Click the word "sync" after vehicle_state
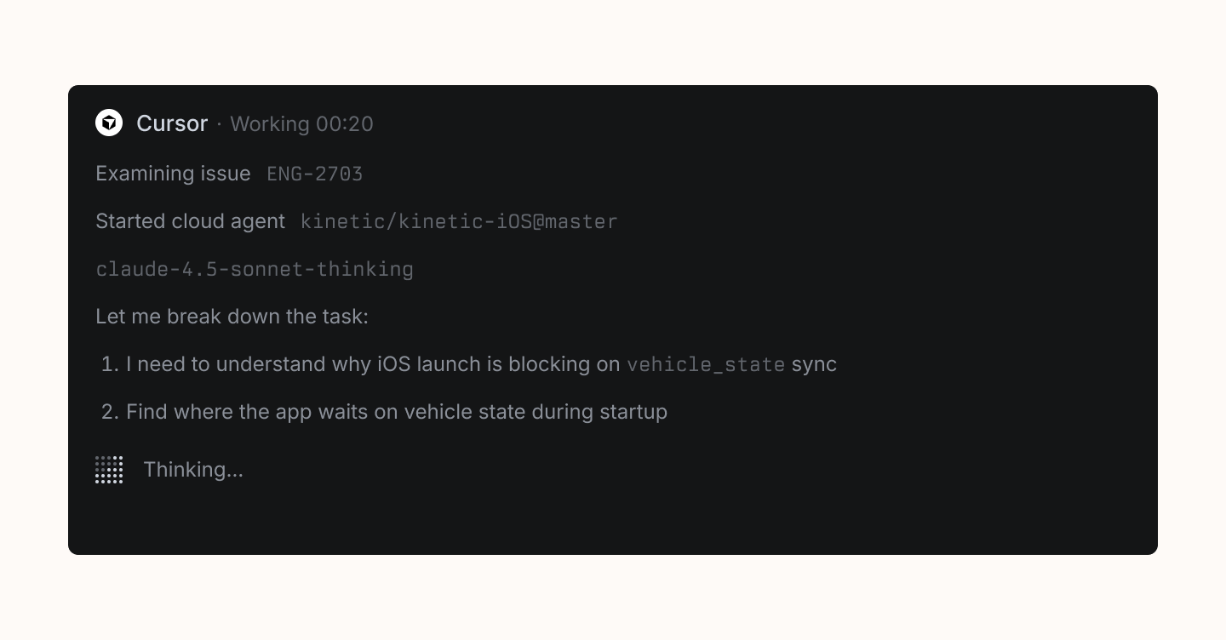The height and width of the screenshot is (640, 1226). coord(814,364)
